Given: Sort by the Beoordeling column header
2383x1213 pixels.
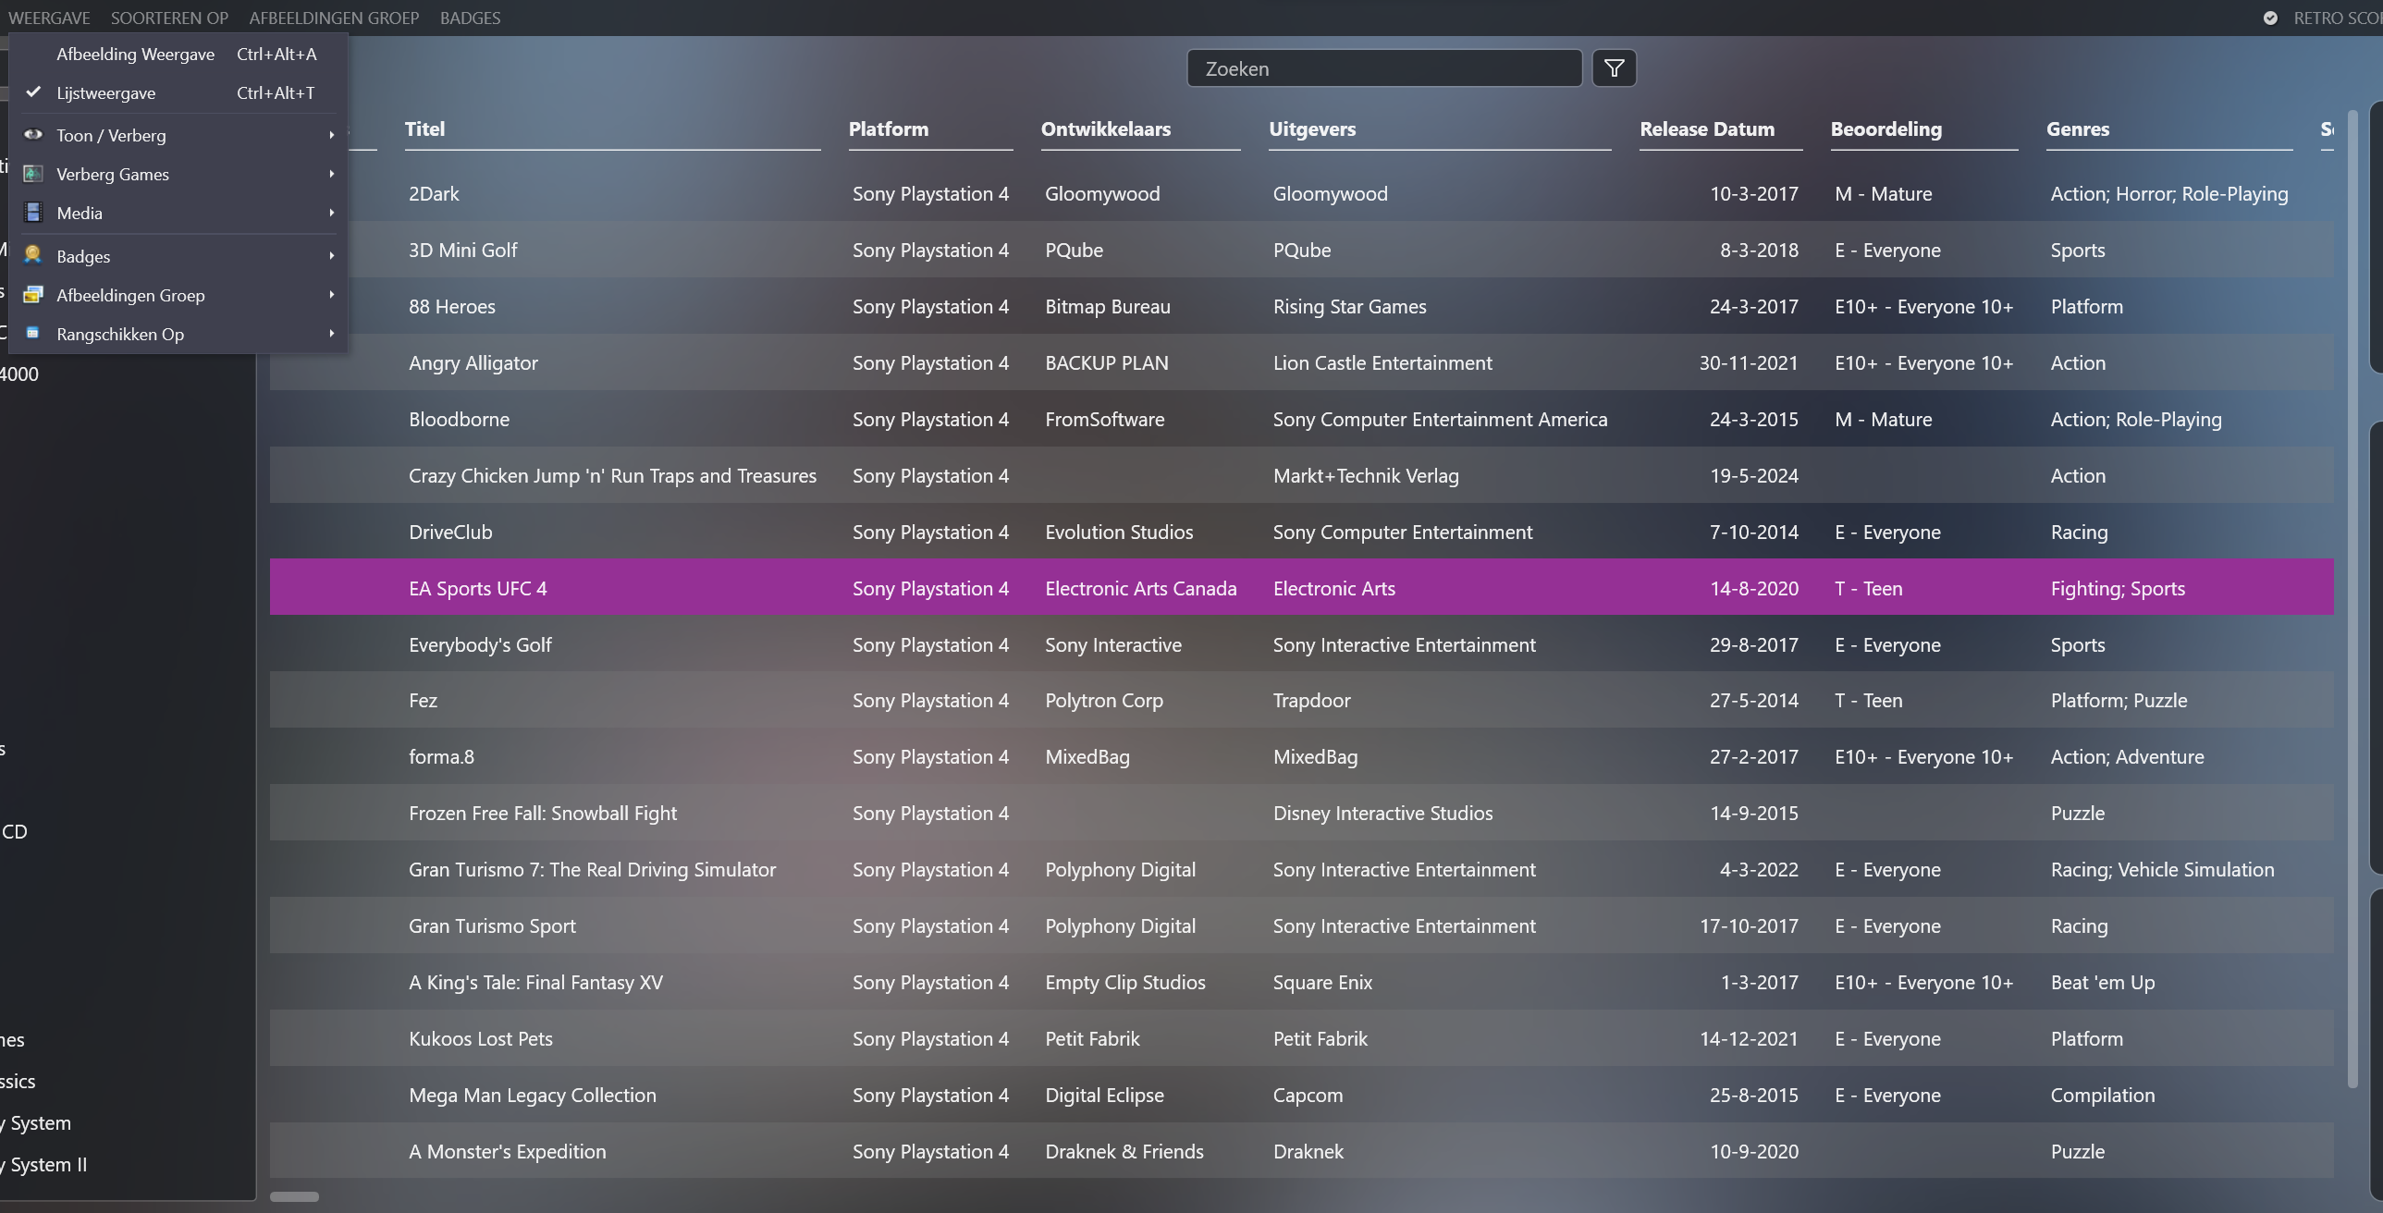Looking at the screenshot, I should click(1886, 129).
